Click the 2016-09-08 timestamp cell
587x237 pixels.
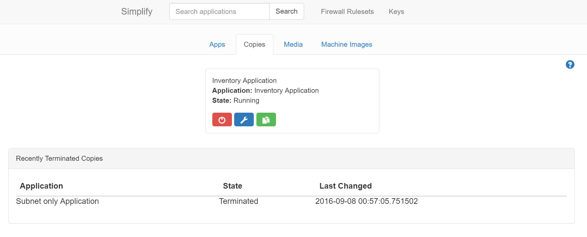pyautogui.click(x=366, y=201)
